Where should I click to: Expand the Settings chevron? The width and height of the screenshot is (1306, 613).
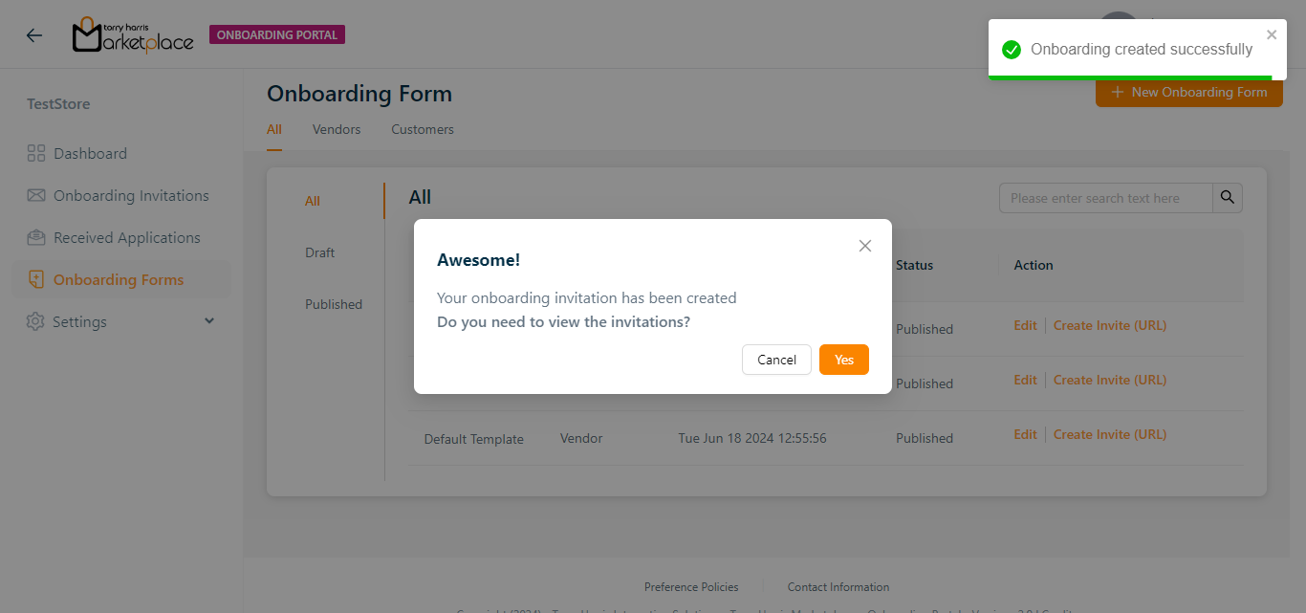(209, 321)
